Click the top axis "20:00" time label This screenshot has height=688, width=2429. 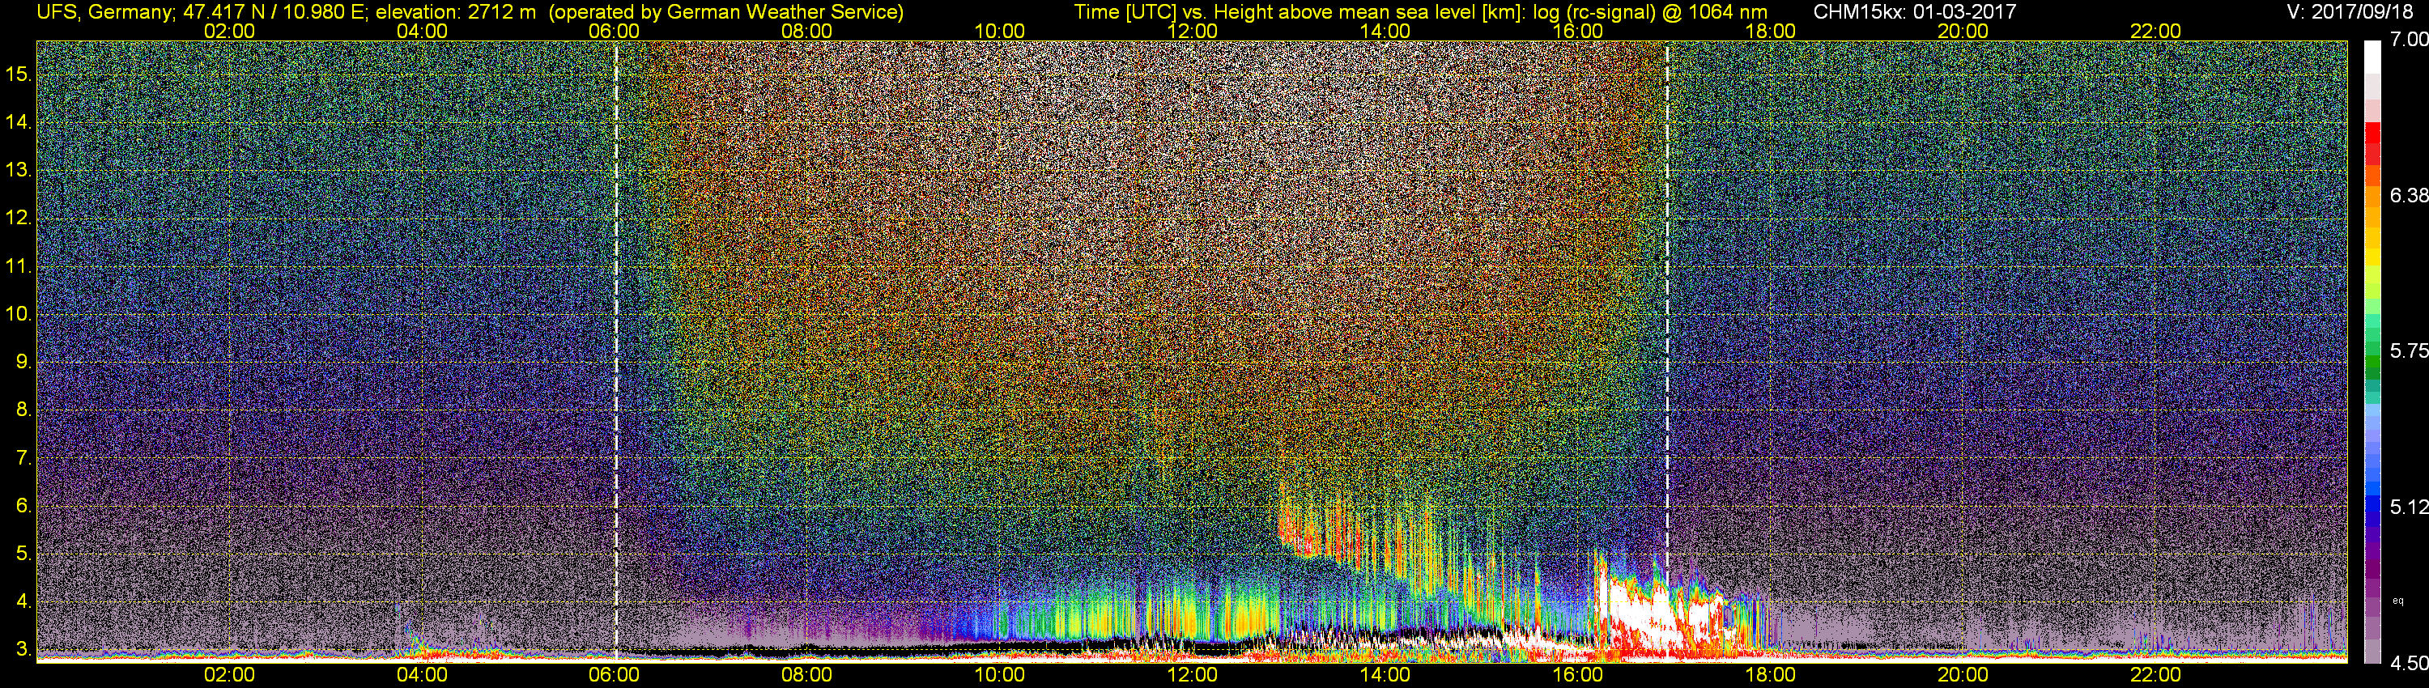(1963, 31)
